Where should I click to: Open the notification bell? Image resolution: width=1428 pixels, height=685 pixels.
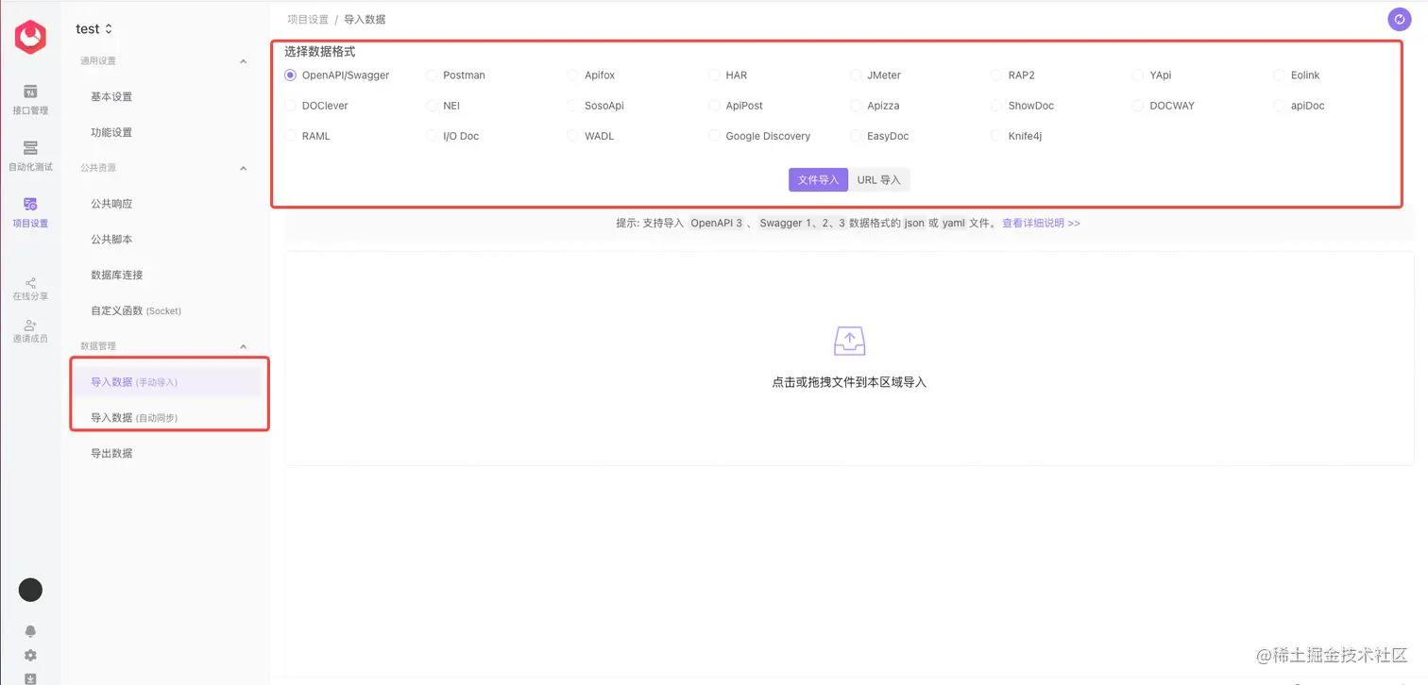coord(30,631)
